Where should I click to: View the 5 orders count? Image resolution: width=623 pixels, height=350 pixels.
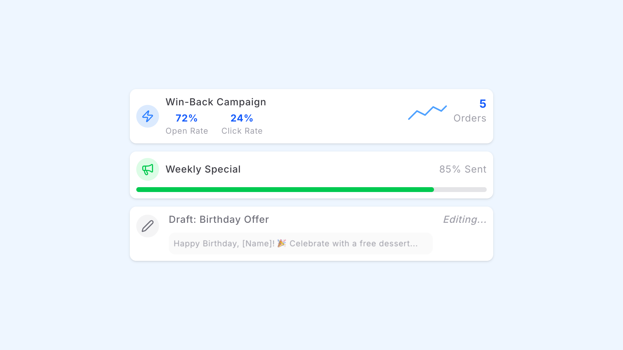pos(483,104)
